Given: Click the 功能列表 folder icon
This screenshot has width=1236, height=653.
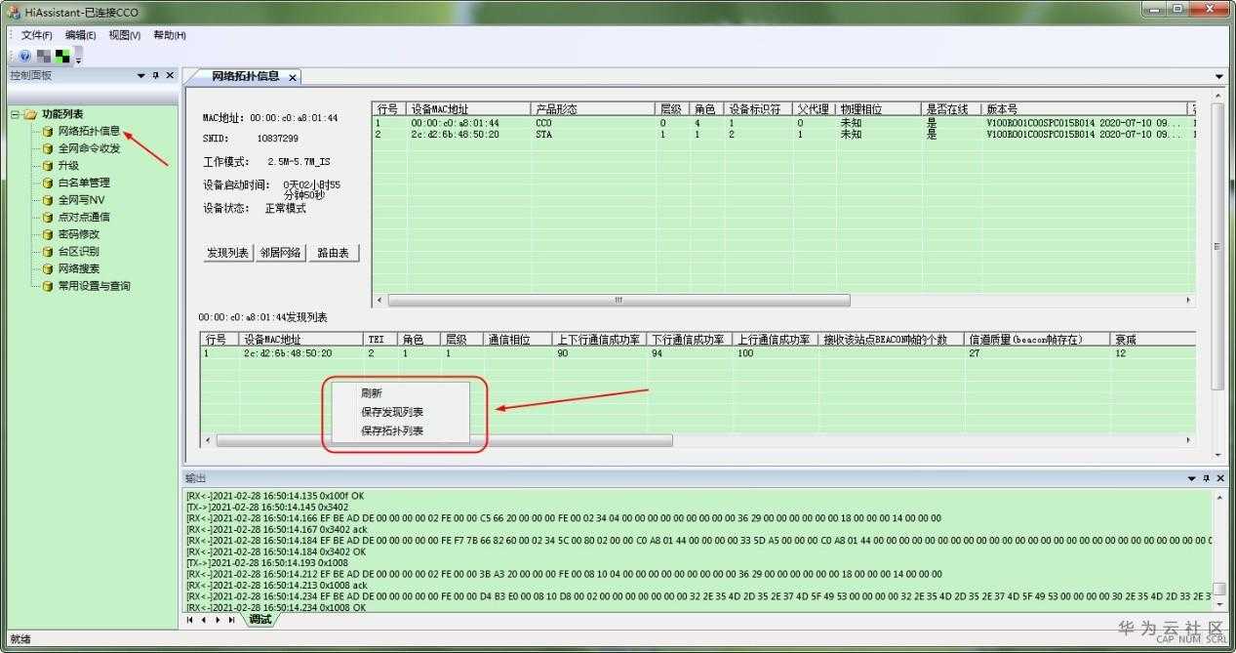Looking at the screenshot, I should point(30,114).
